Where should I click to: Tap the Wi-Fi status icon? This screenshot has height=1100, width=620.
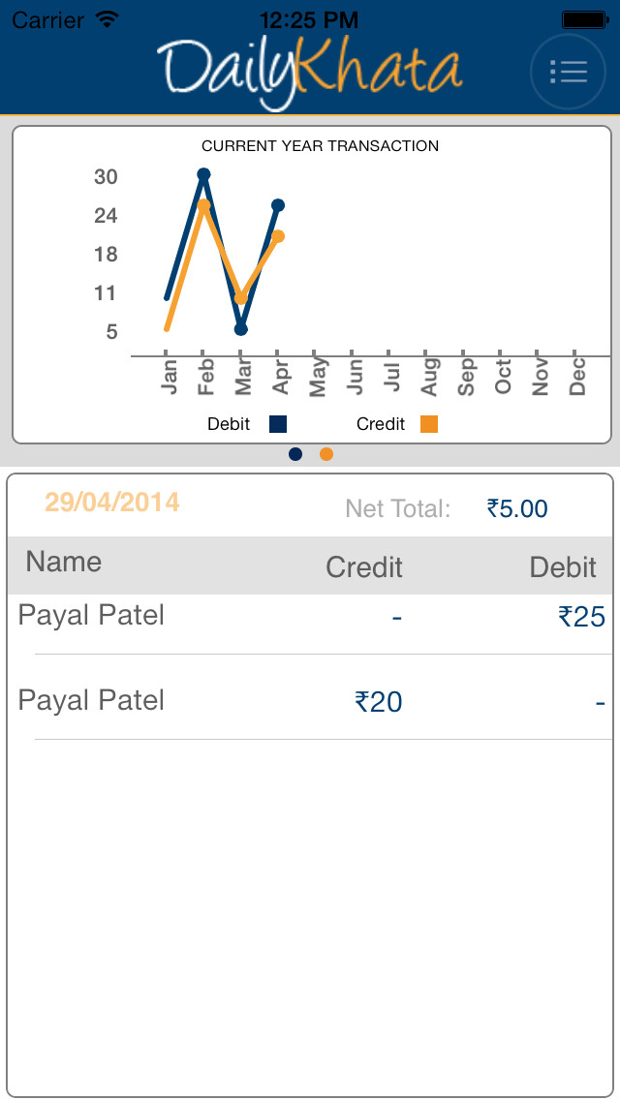(x=107, y=19)
